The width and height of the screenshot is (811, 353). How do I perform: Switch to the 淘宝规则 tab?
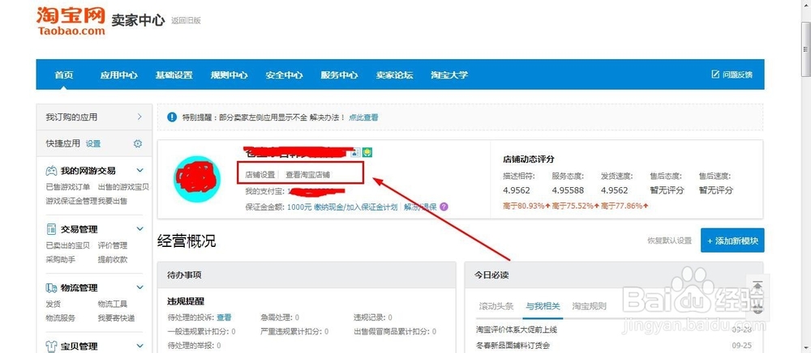pos(589,306)
